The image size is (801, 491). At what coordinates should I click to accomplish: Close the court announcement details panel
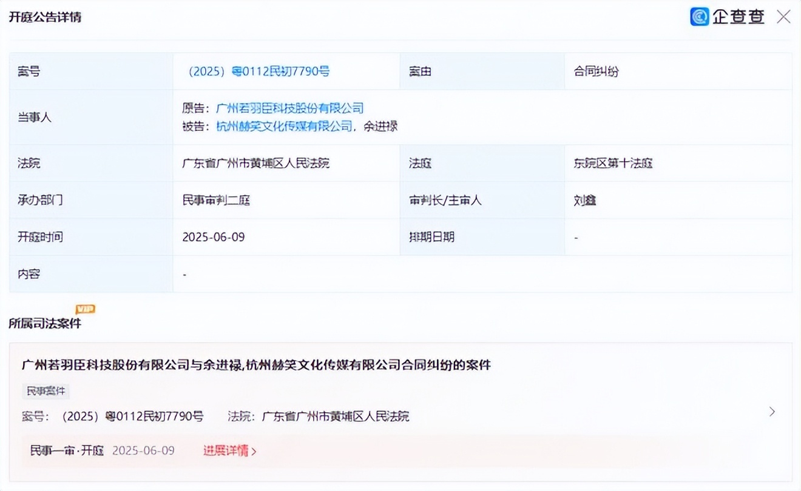point(784,17)
